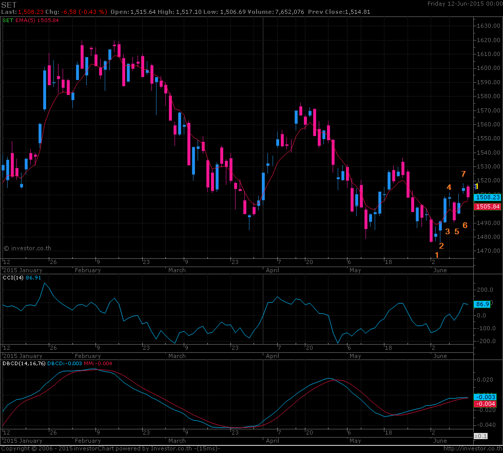The height and width of the screenshot is (453, 503).
Task: Click the CCI 86.9 value tag
Action: pyautogui.click(x=482, y=305)
